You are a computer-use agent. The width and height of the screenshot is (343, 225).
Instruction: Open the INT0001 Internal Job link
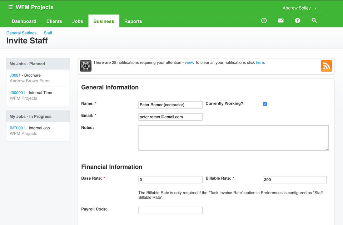point(17,128)
